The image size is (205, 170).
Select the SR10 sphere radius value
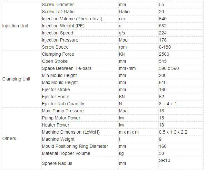[164, 160]
